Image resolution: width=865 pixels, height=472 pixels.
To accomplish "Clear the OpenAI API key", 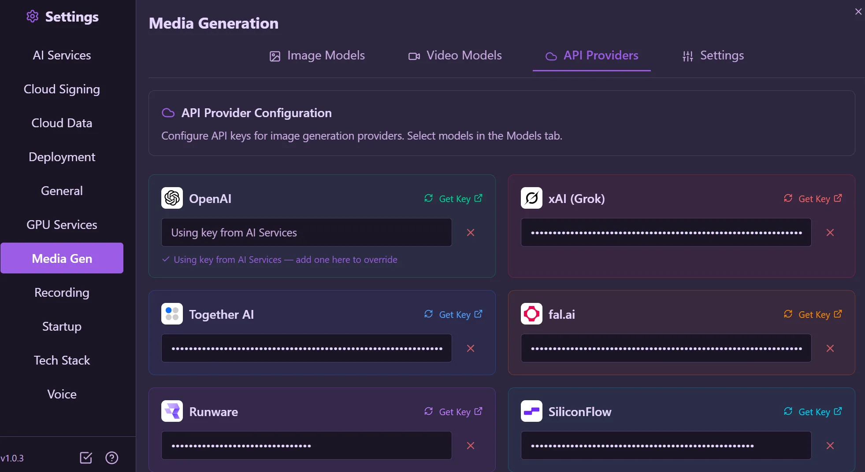I will point(471,232).
